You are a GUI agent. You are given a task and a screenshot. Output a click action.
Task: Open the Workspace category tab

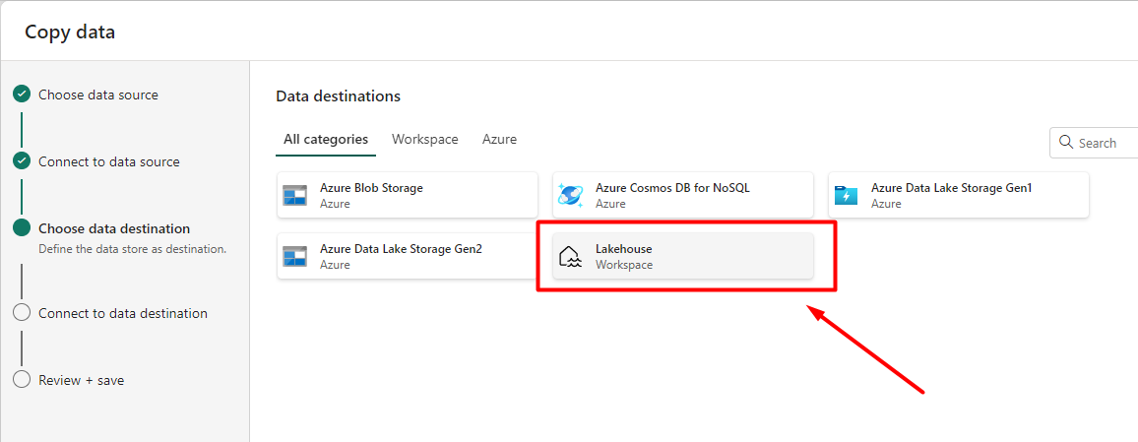coord(424,140)
